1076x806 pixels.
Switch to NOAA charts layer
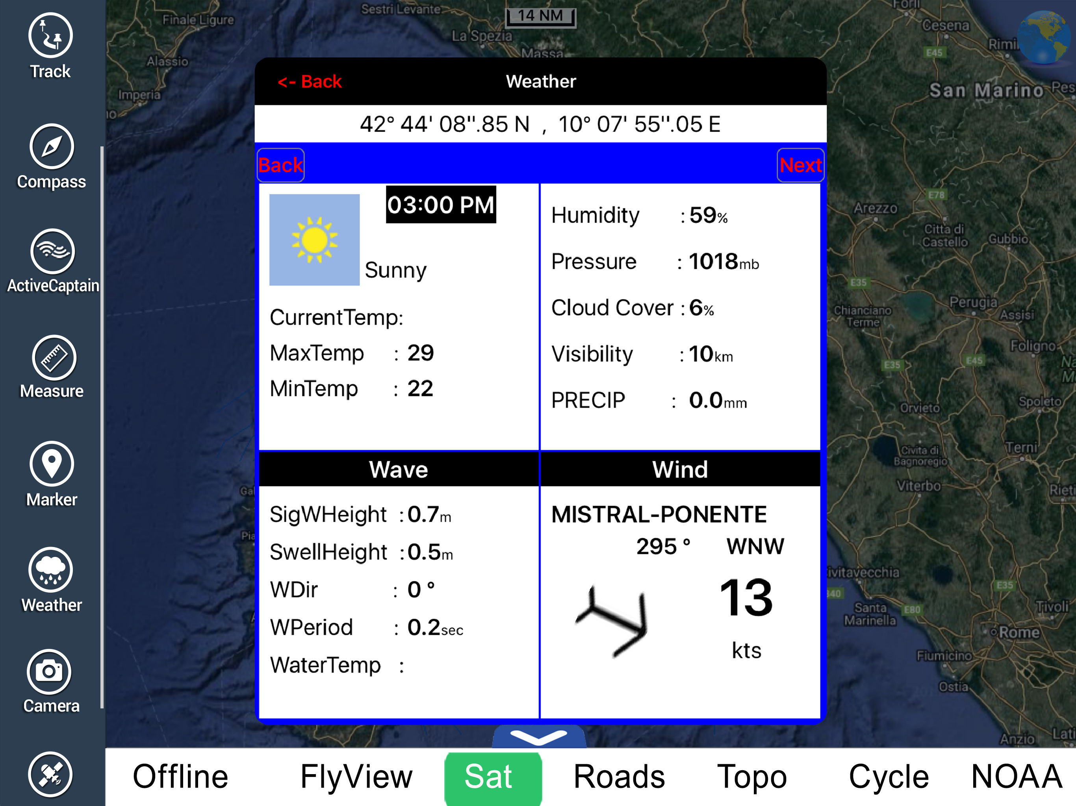pos(1016,776)
